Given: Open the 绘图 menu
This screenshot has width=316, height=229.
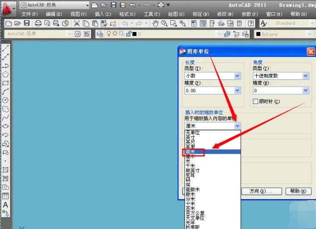Looking at the screenshot, I should [176, 14].
